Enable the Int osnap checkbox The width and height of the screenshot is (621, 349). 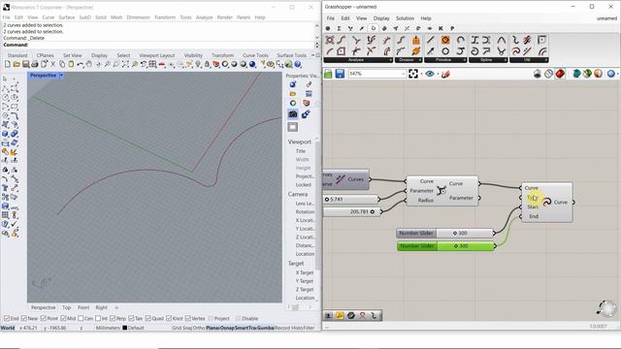(98, 318)
